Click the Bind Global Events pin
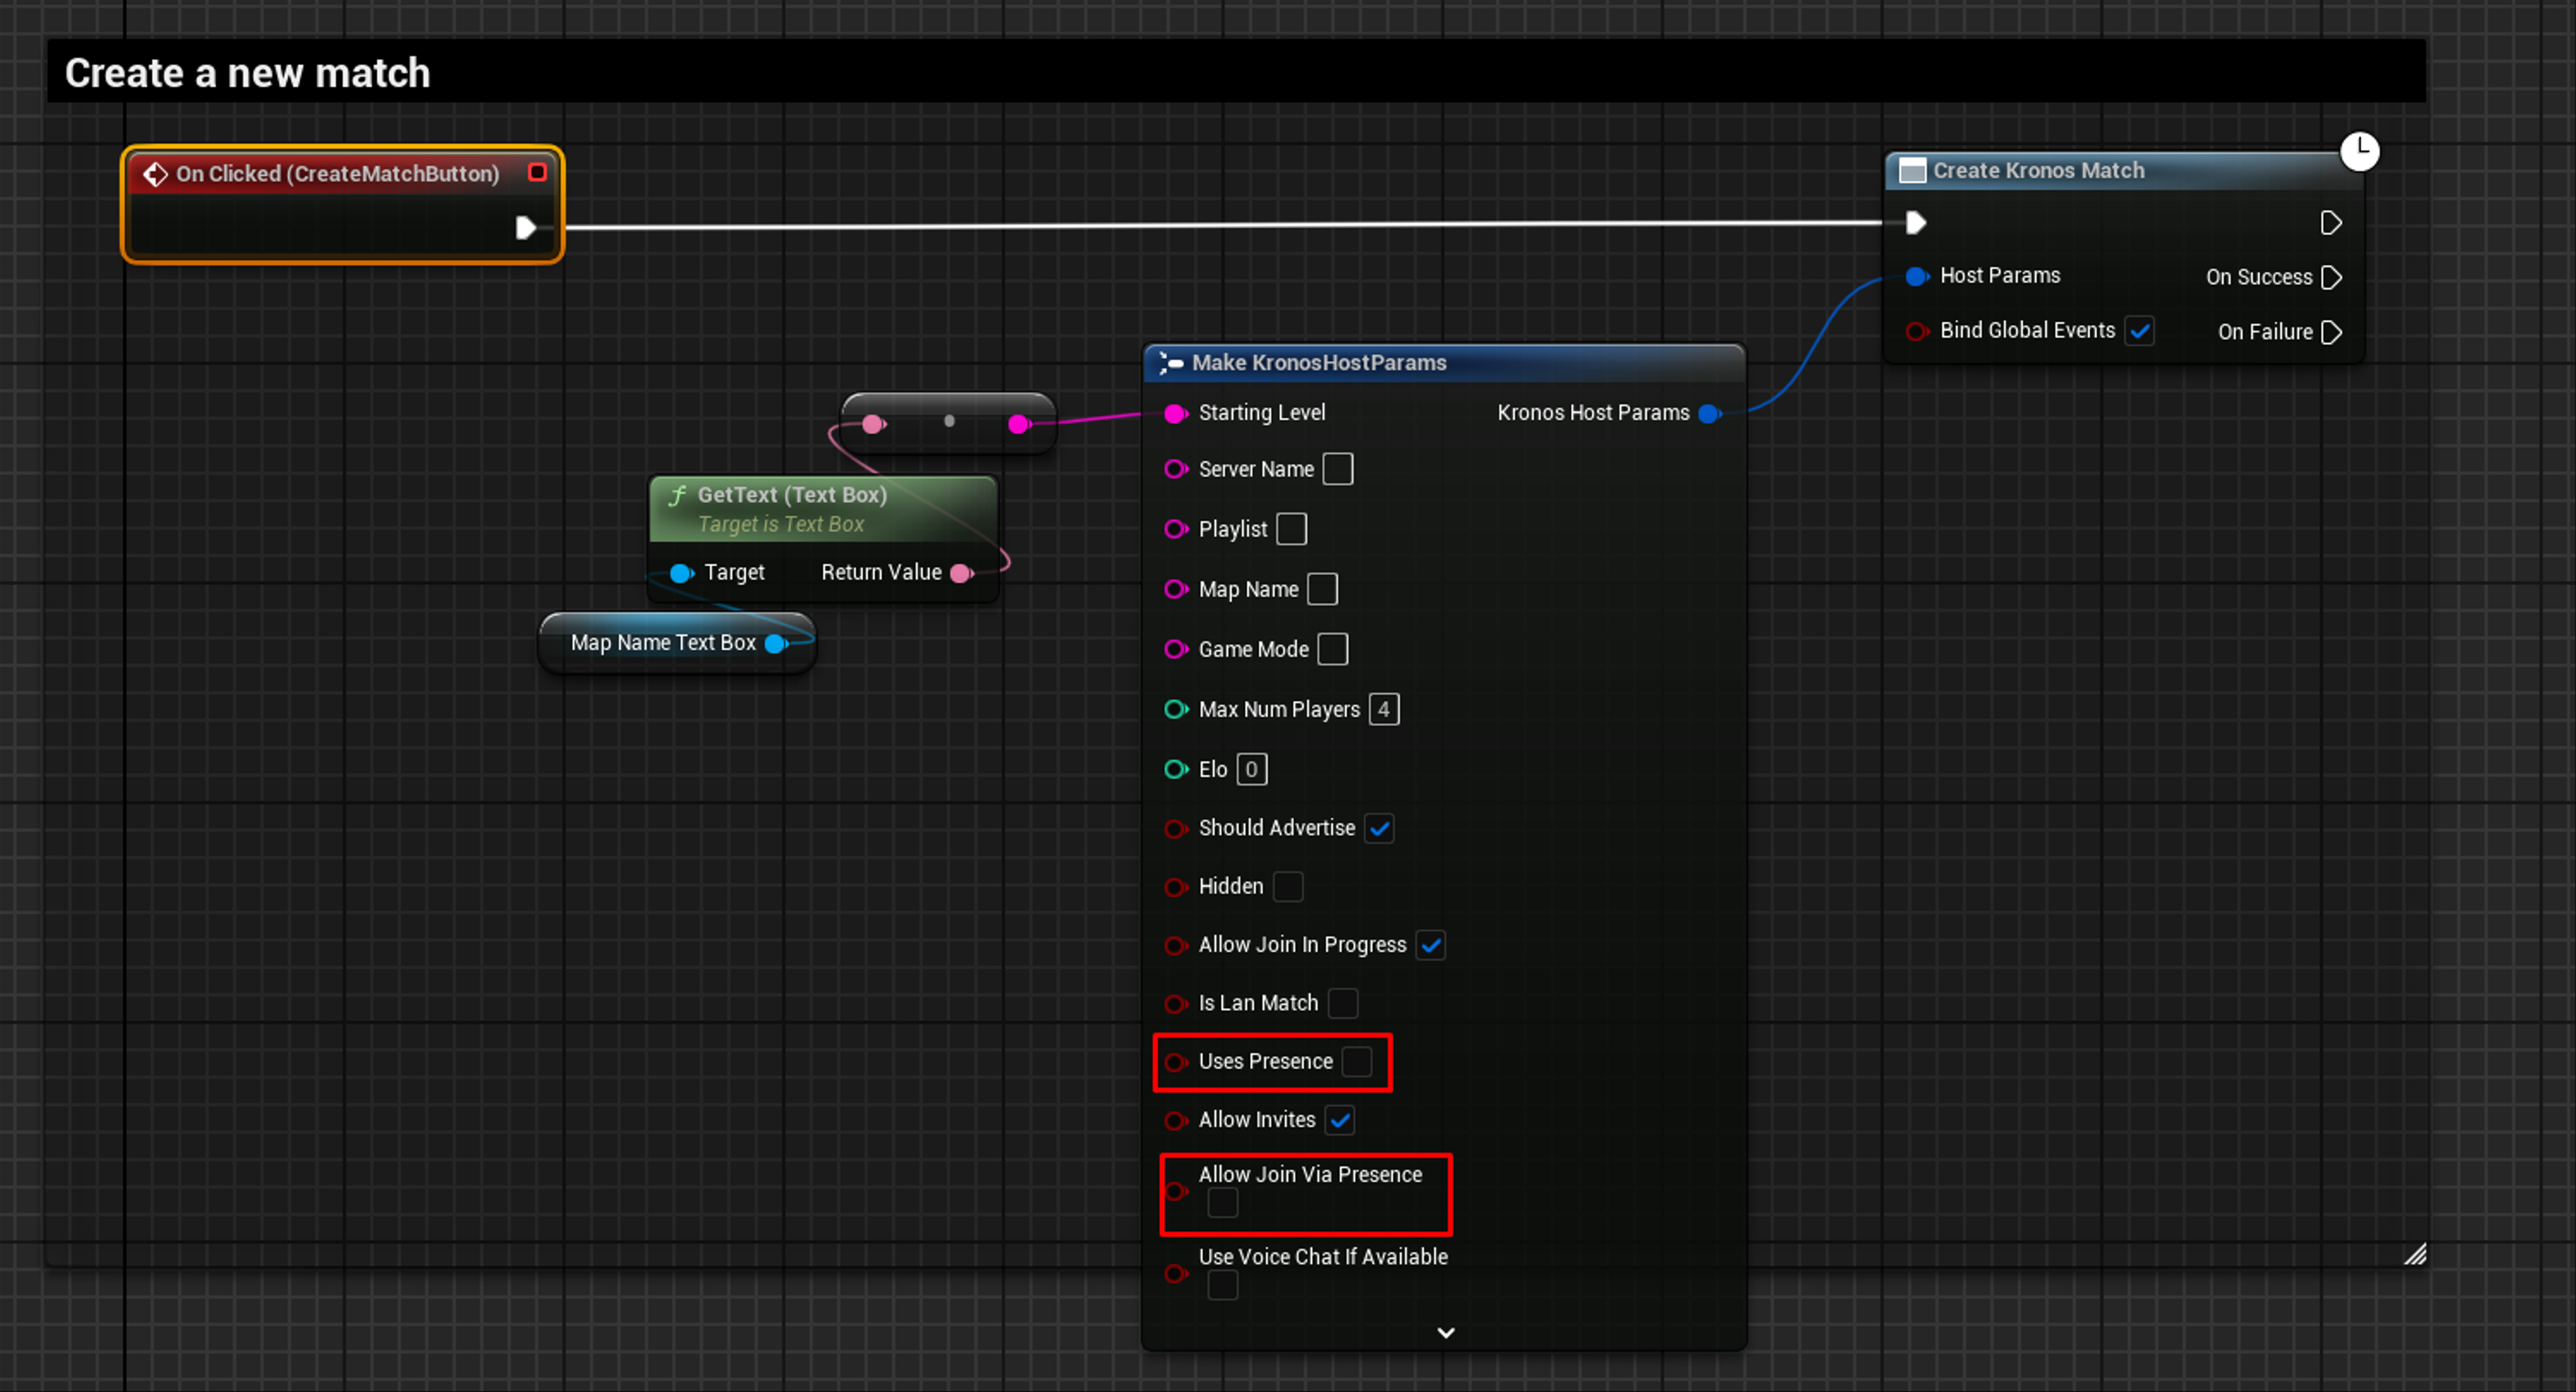This screenshot has width=2576, height=1392. pyautogui.click(x=1916, y=331)
